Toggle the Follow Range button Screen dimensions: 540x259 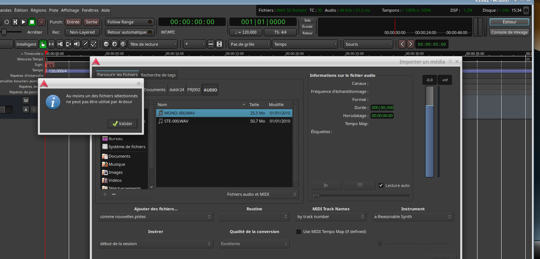point(130,22)
